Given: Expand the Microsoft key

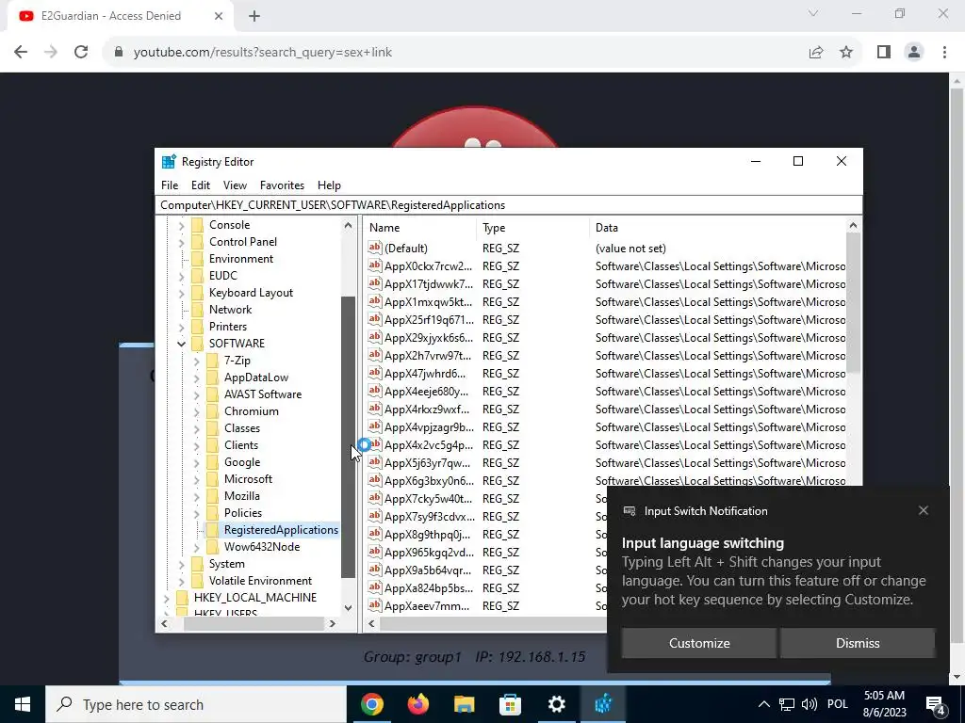Looking at the screenshot, I should click(x=197, y=479).
